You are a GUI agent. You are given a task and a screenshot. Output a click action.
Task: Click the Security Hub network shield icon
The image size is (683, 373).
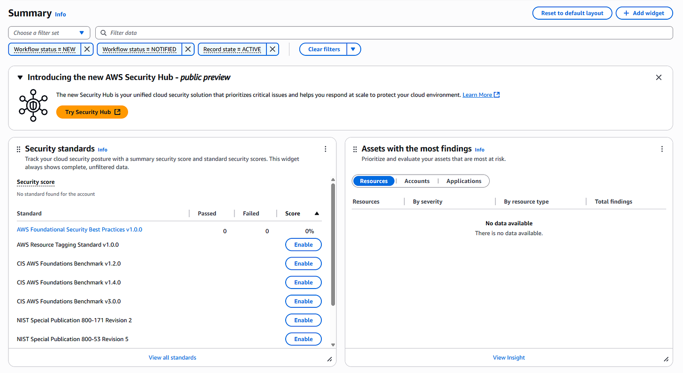33,105
